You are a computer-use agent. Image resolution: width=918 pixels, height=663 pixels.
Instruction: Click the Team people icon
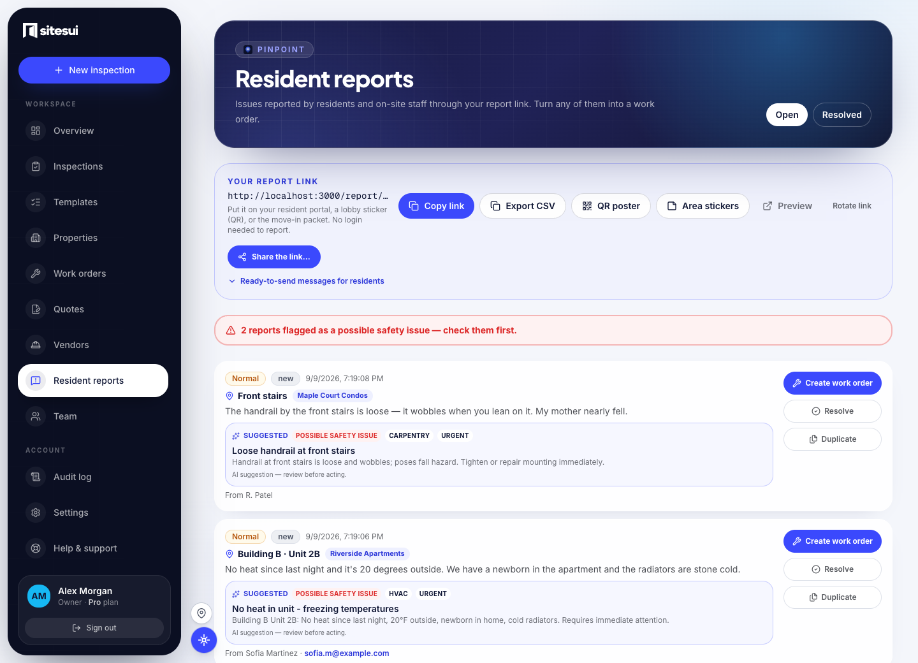36,416
